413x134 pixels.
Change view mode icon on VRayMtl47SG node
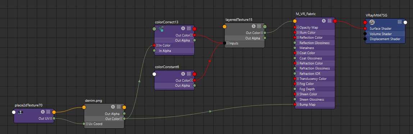click(400, 22)
